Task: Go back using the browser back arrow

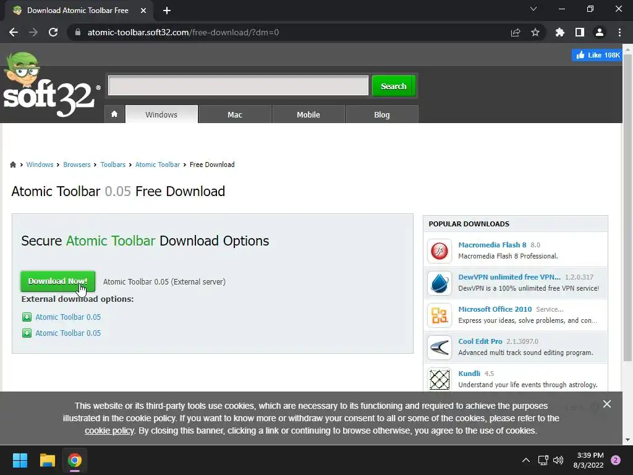Action: pos(14,32)
